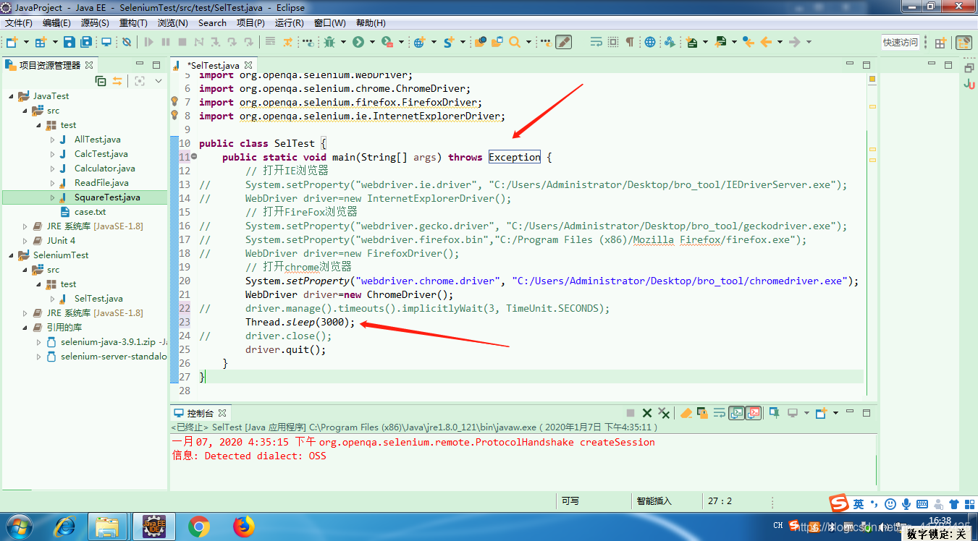Open Firefox from the taskbar
The height and width of the screenshot is (541, 978).
[244, 526]
